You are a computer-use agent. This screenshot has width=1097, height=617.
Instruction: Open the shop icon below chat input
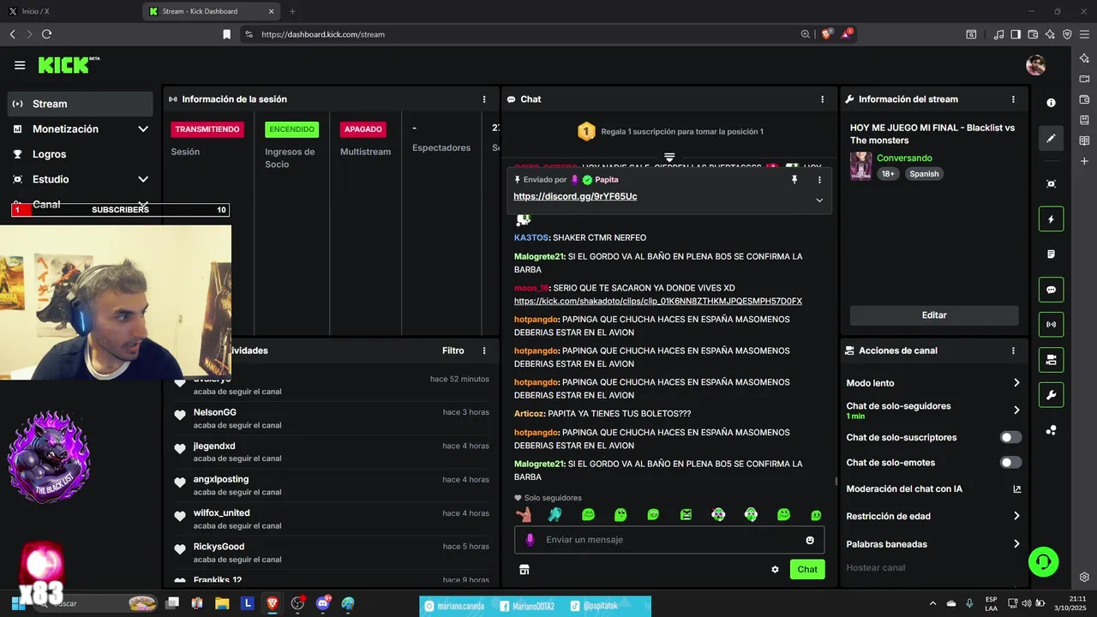pyautogui.click(x=525, y=569)
